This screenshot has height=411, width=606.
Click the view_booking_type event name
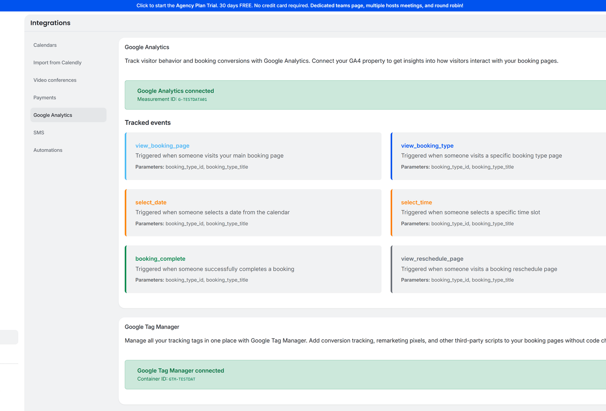427,145
